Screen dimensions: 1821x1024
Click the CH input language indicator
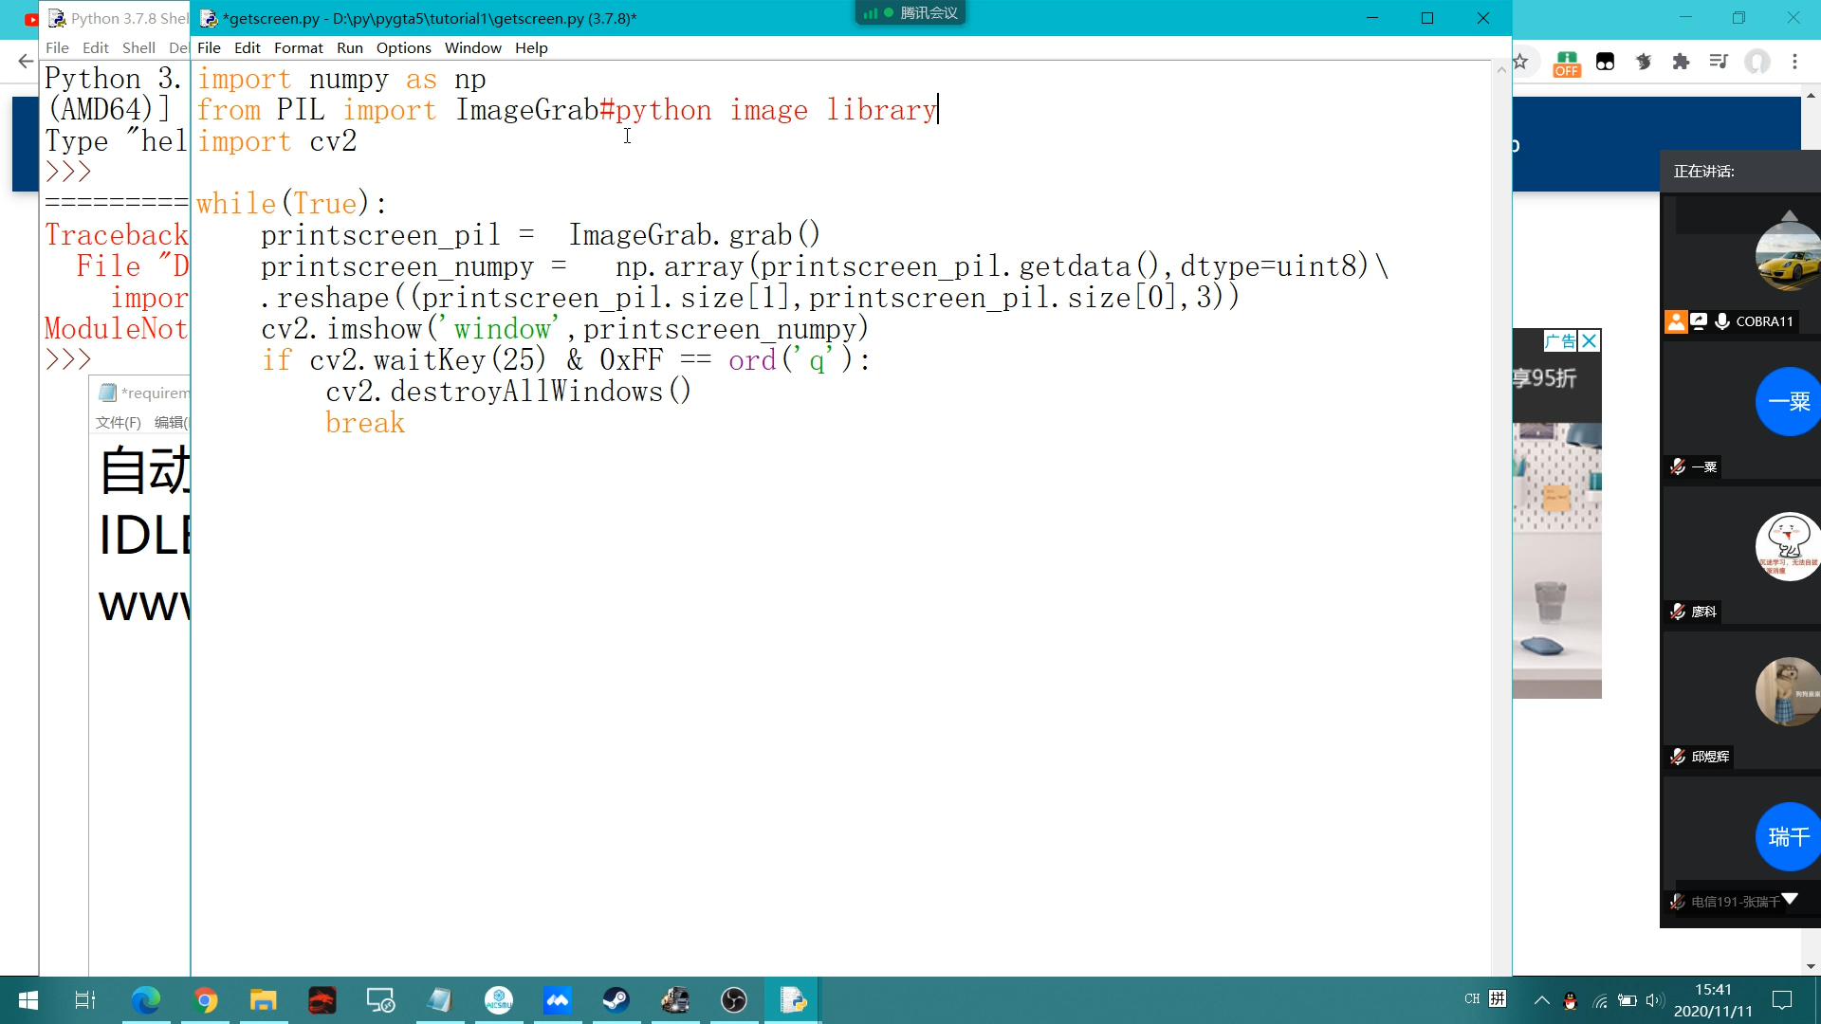point(1472,999)
